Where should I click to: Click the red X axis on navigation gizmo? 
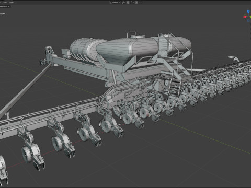point(245,17)
